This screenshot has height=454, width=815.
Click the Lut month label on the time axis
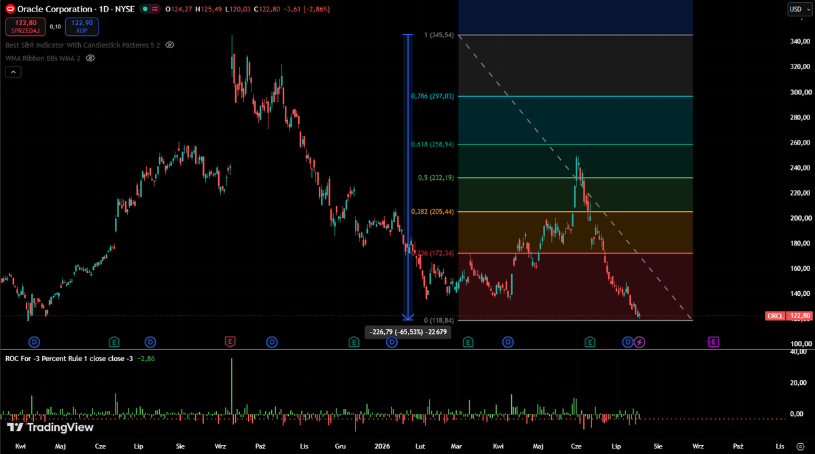420,447
